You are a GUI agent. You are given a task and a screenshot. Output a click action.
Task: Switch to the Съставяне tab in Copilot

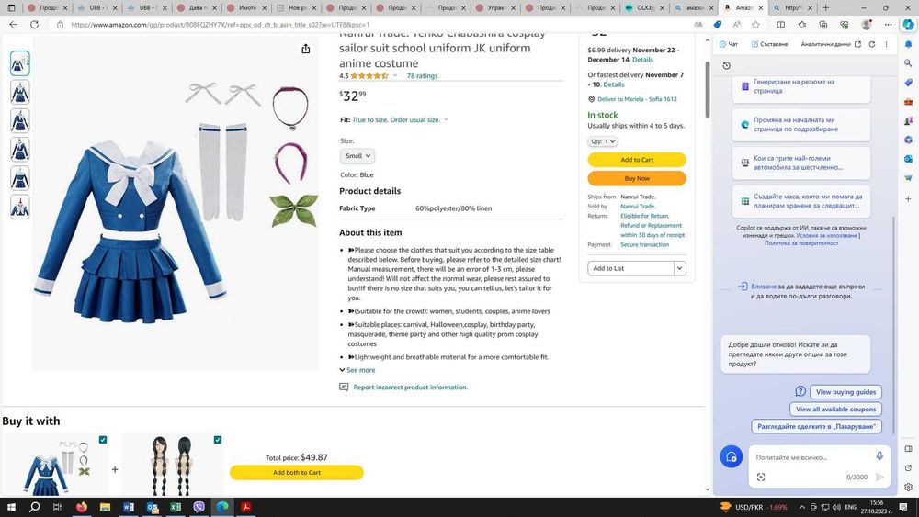pyautogui.click(x=769, y=44)
